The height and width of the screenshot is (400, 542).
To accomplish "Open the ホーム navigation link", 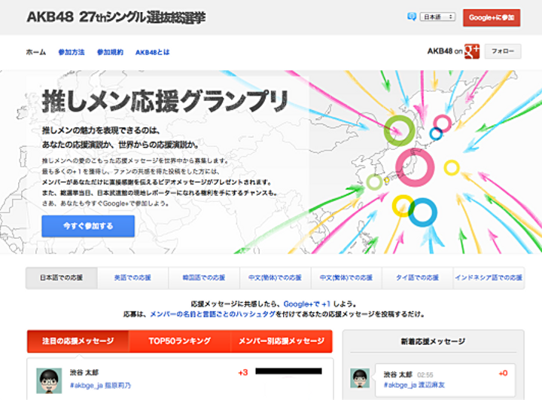I will click(36, 52).
